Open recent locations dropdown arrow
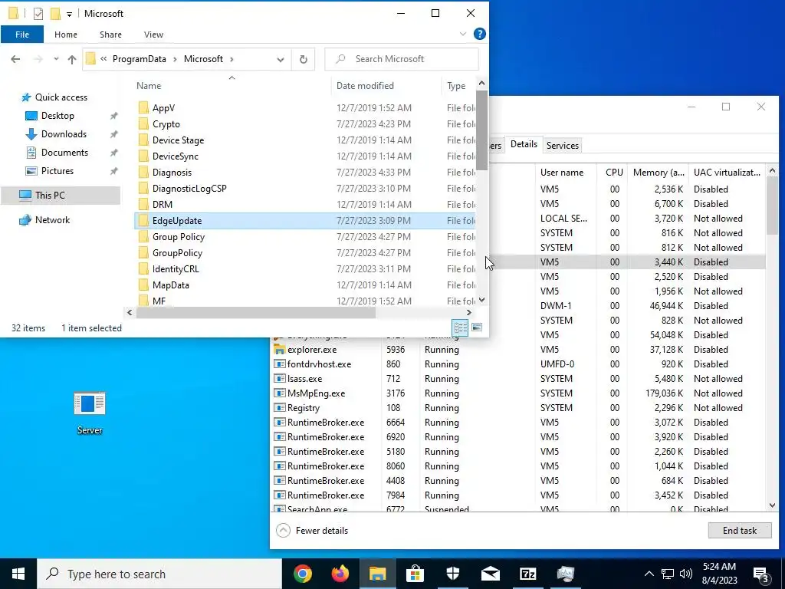Image resolution: width=785 pixels, height=589 pixels. [56, 59]
